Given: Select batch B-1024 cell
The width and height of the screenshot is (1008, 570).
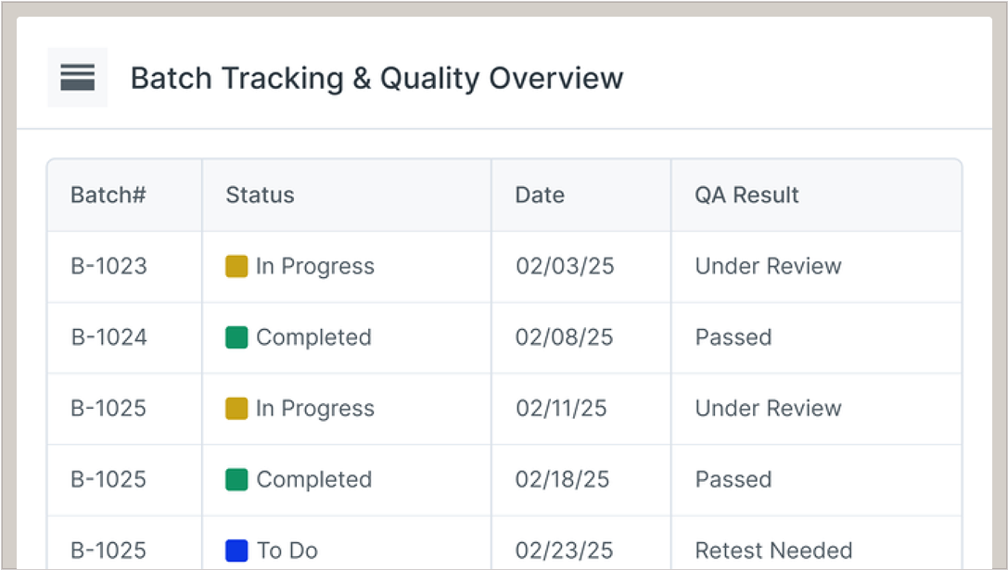Looking at the screenshot, I should [x=108, y=337].
